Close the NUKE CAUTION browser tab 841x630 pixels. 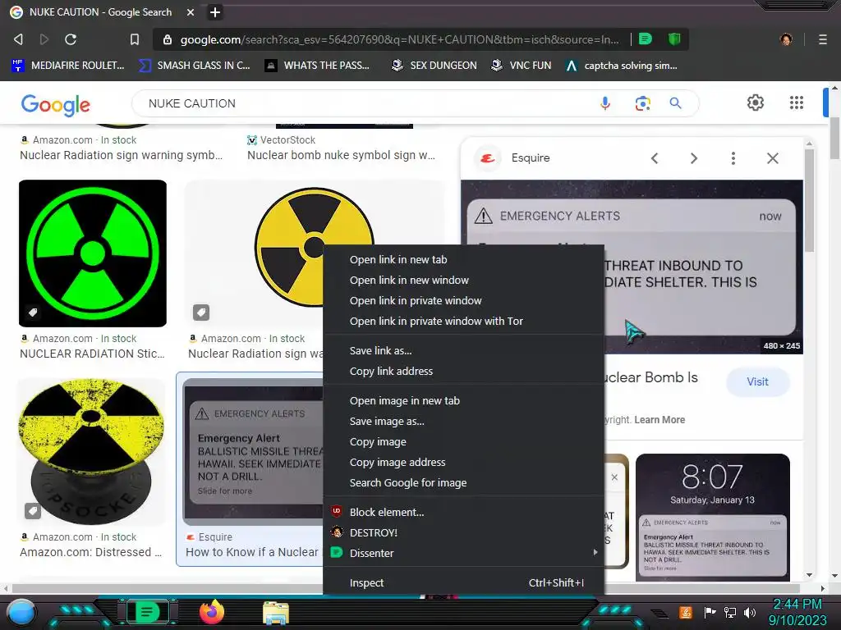pos(191,11)
